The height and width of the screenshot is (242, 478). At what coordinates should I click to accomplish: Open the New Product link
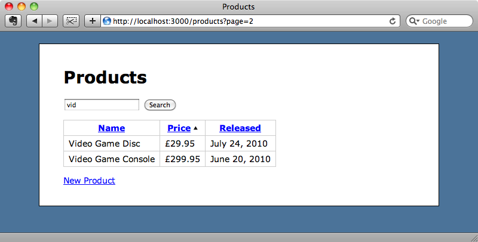pos(89,181)
